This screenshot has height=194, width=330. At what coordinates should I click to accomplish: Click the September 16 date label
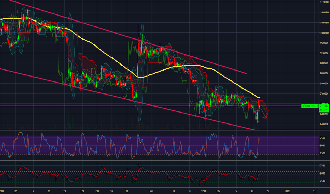[x=49, y=191]
